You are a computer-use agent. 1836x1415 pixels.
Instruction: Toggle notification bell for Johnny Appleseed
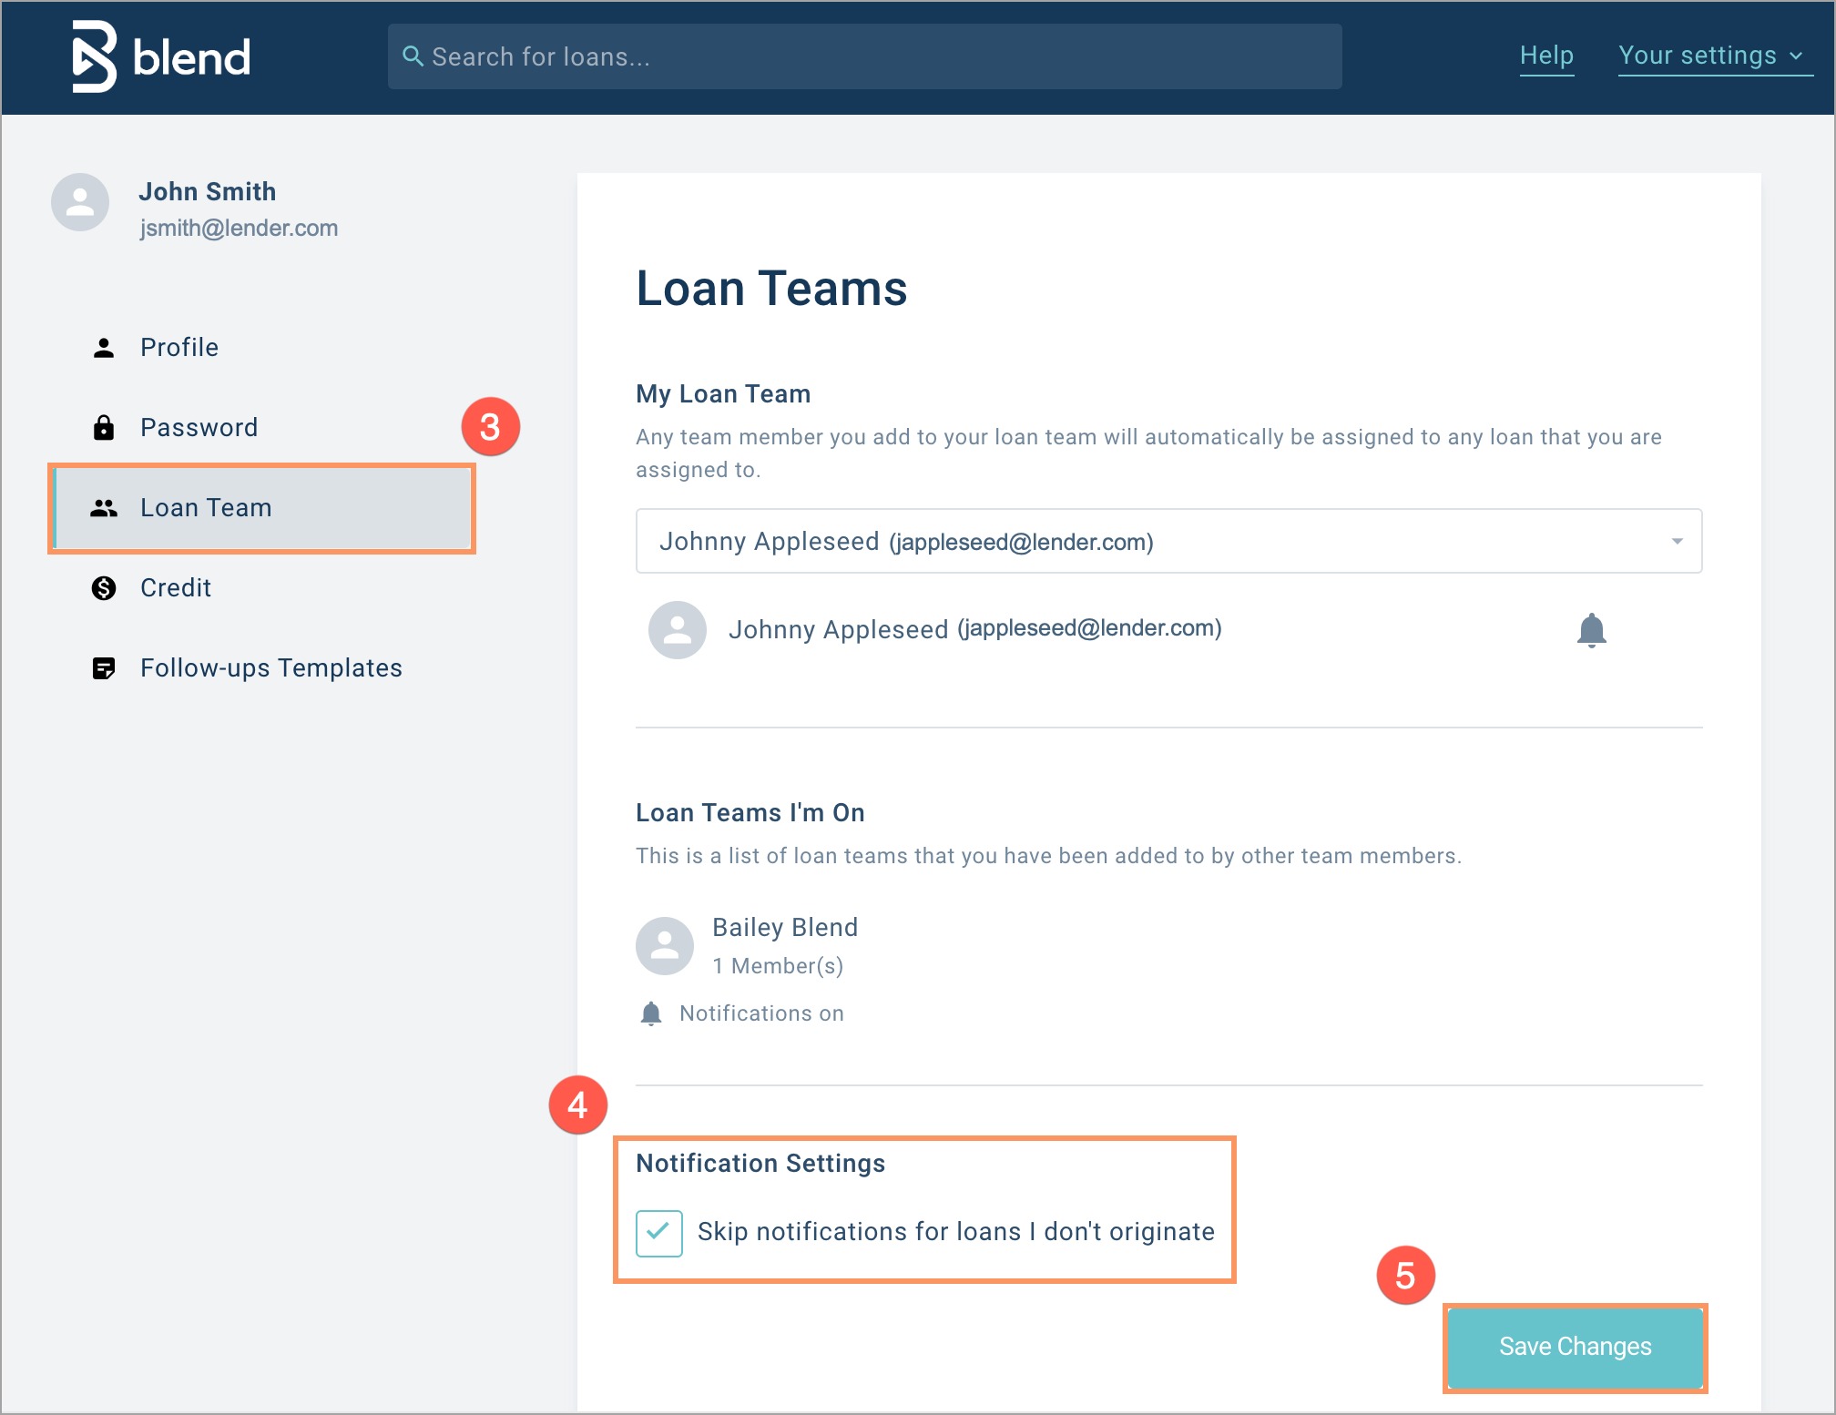tap(1591, 630)
